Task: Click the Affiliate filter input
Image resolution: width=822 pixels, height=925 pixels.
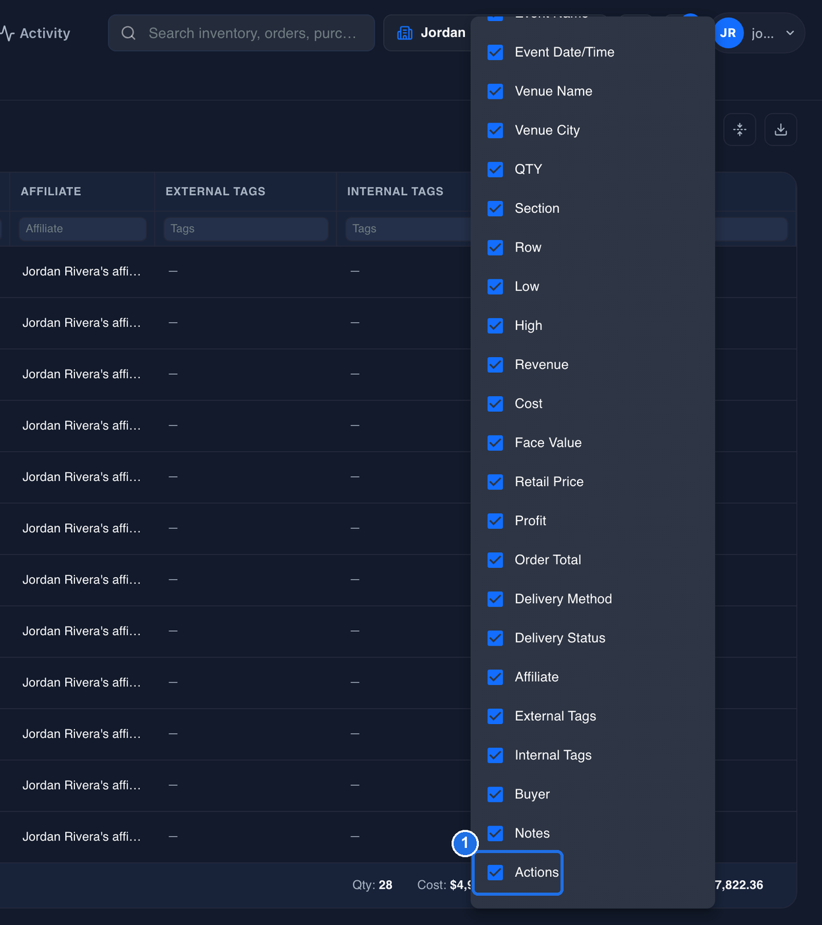Action: [x=82, y=229]
